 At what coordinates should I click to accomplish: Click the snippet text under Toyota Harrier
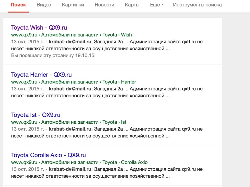click(107, 92)
